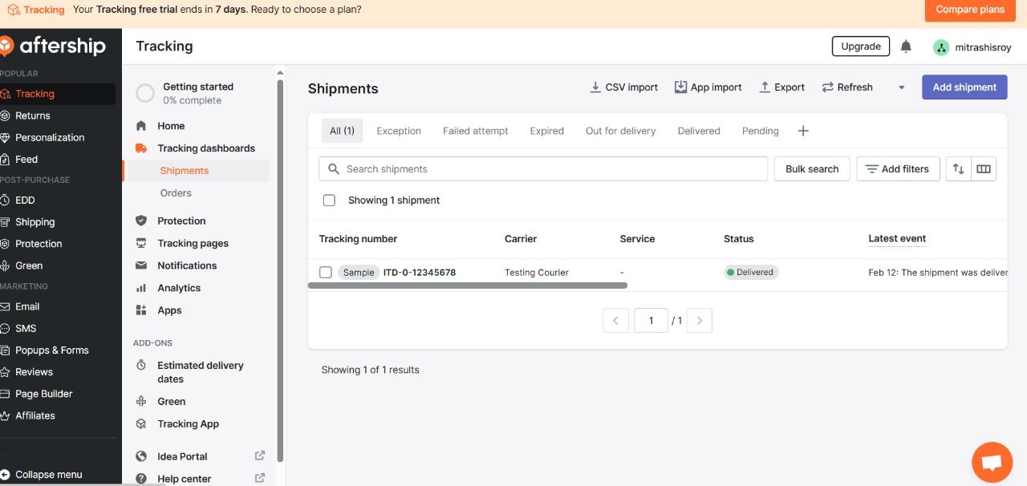Expand the dropdown arrow beside Refresh
The image size is (1027, 486).
(901, 87)
